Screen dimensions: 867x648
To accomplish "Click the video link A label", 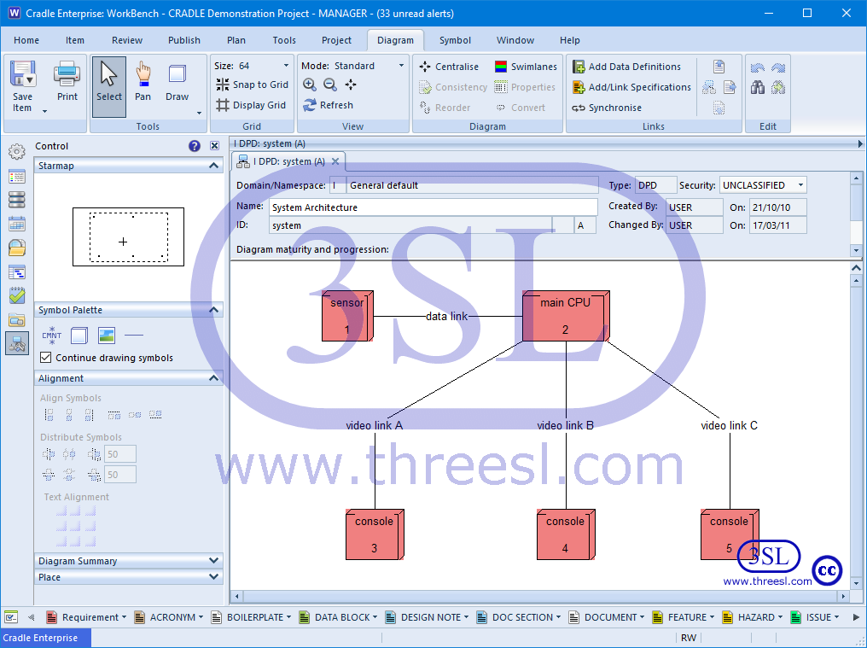I will coord(375,425).
